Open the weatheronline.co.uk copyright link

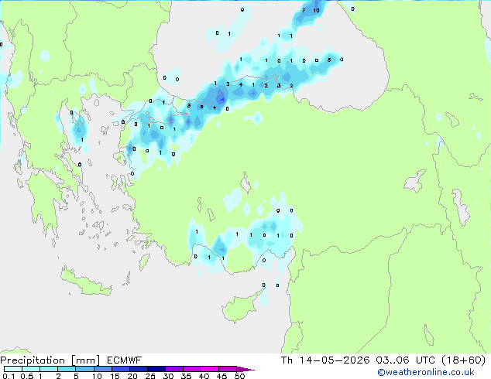tap(426, 372)
